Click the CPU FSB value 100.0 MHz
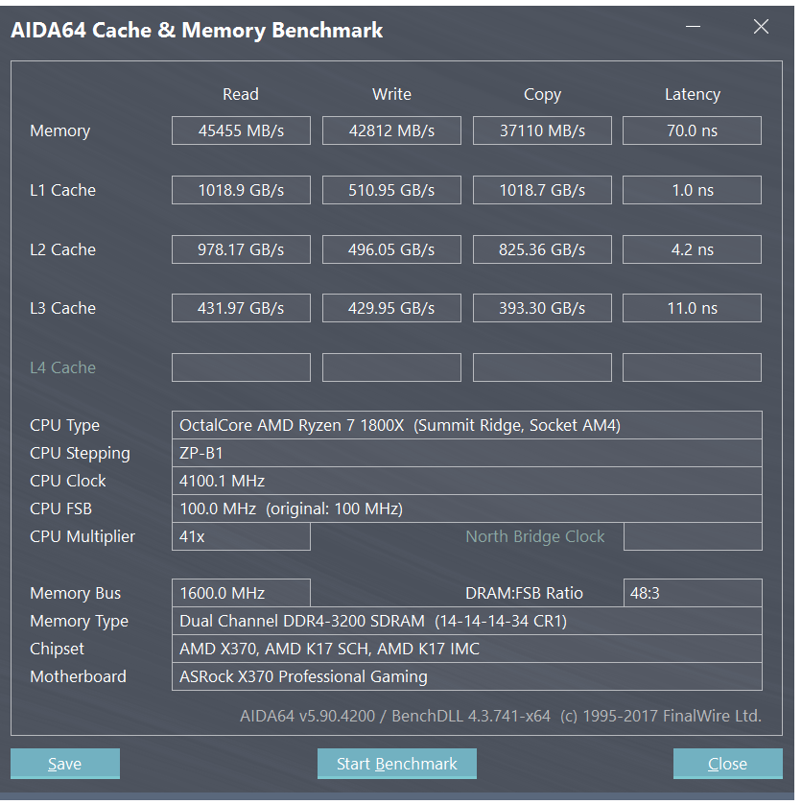 467,508
